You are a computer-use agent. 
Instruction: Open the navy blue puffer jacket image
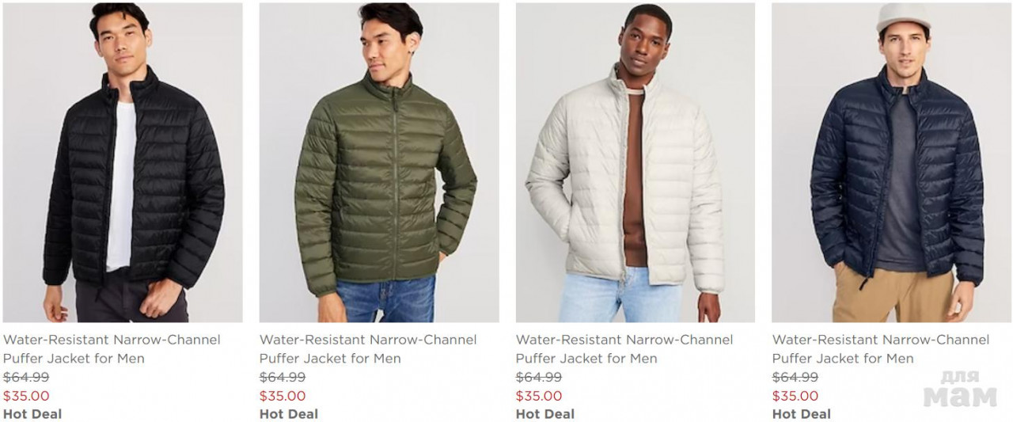[892, 162]
